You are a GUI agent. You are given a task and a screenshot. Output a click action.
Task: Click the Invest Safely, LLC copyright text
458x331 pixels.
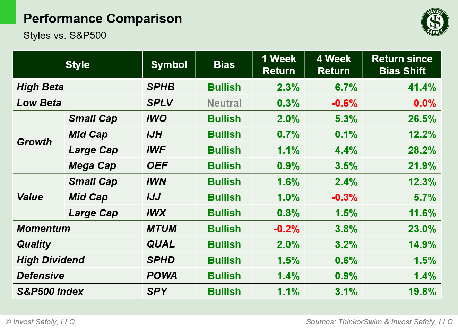40,322
